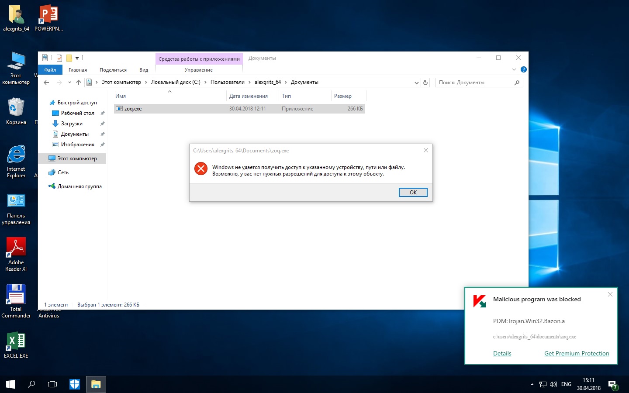Select the Этот компьютер desktop icon

(16, 68)
